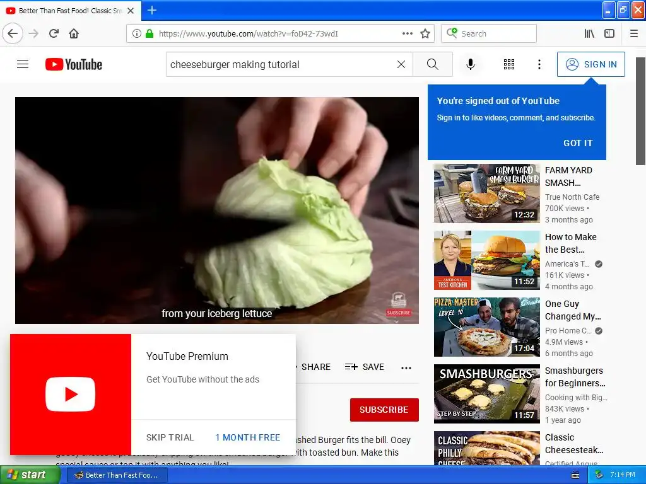Open the YouTube guide hamburger menu

click(23, 64)
